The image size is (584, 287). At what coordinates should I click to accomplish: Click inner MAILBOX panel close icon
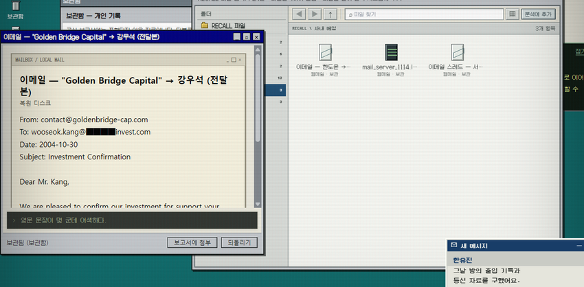click(x=240, y=60)
